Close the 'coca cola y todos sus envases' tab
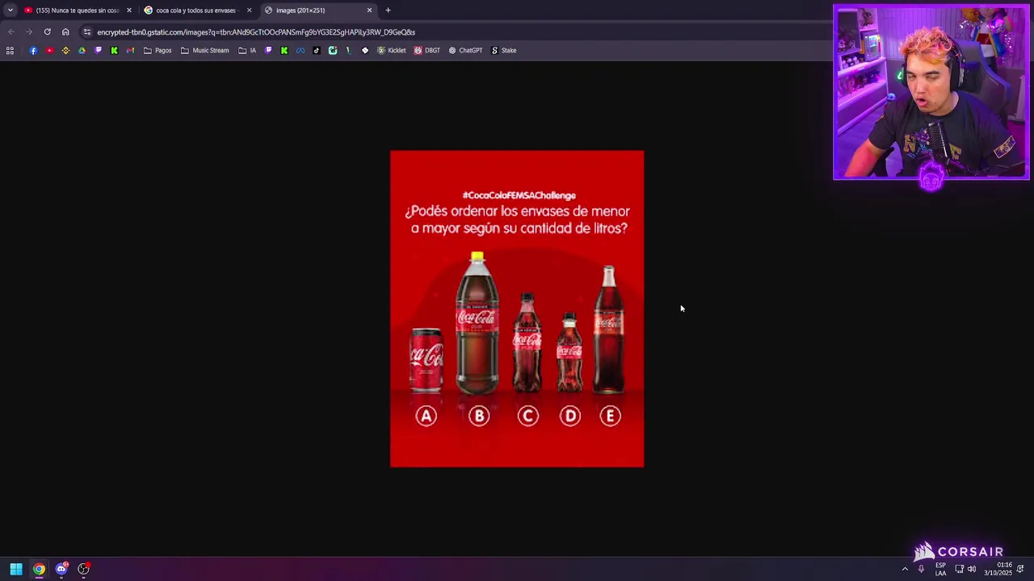Screen dimensions: 1034x581 coord(249,10)
